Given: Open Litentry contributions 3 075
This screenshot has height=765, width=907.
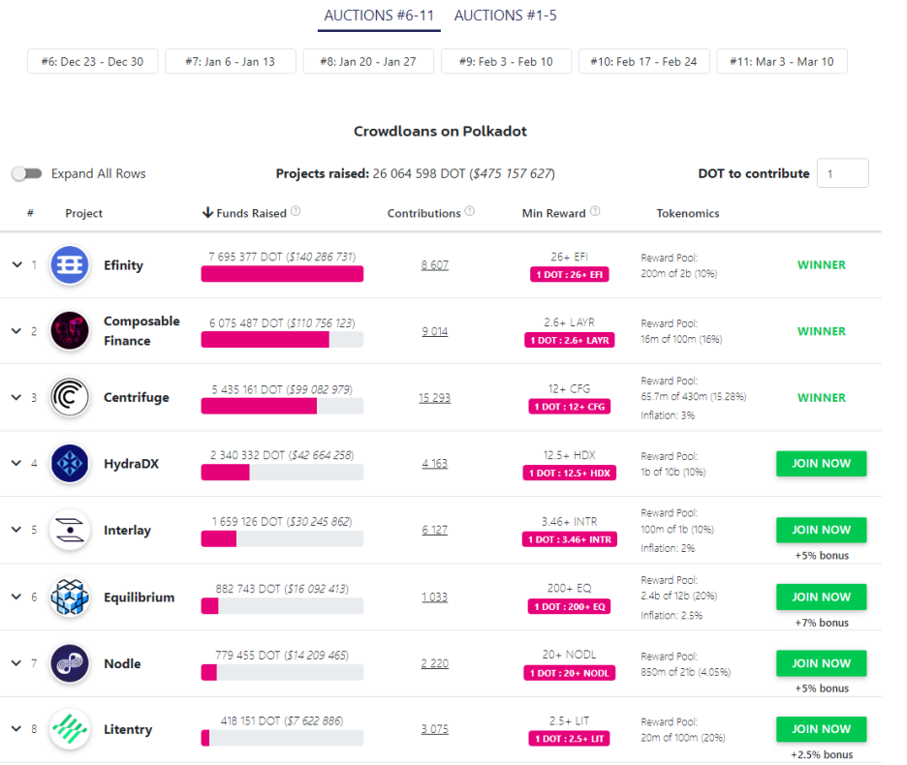Looking at the screenshot, I should pos(434,729).
